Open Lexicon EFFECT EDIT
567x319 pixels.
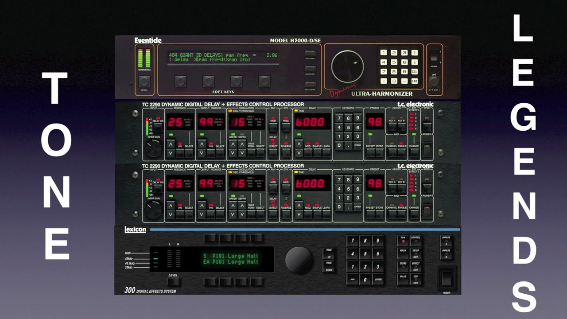pos(416,266)
